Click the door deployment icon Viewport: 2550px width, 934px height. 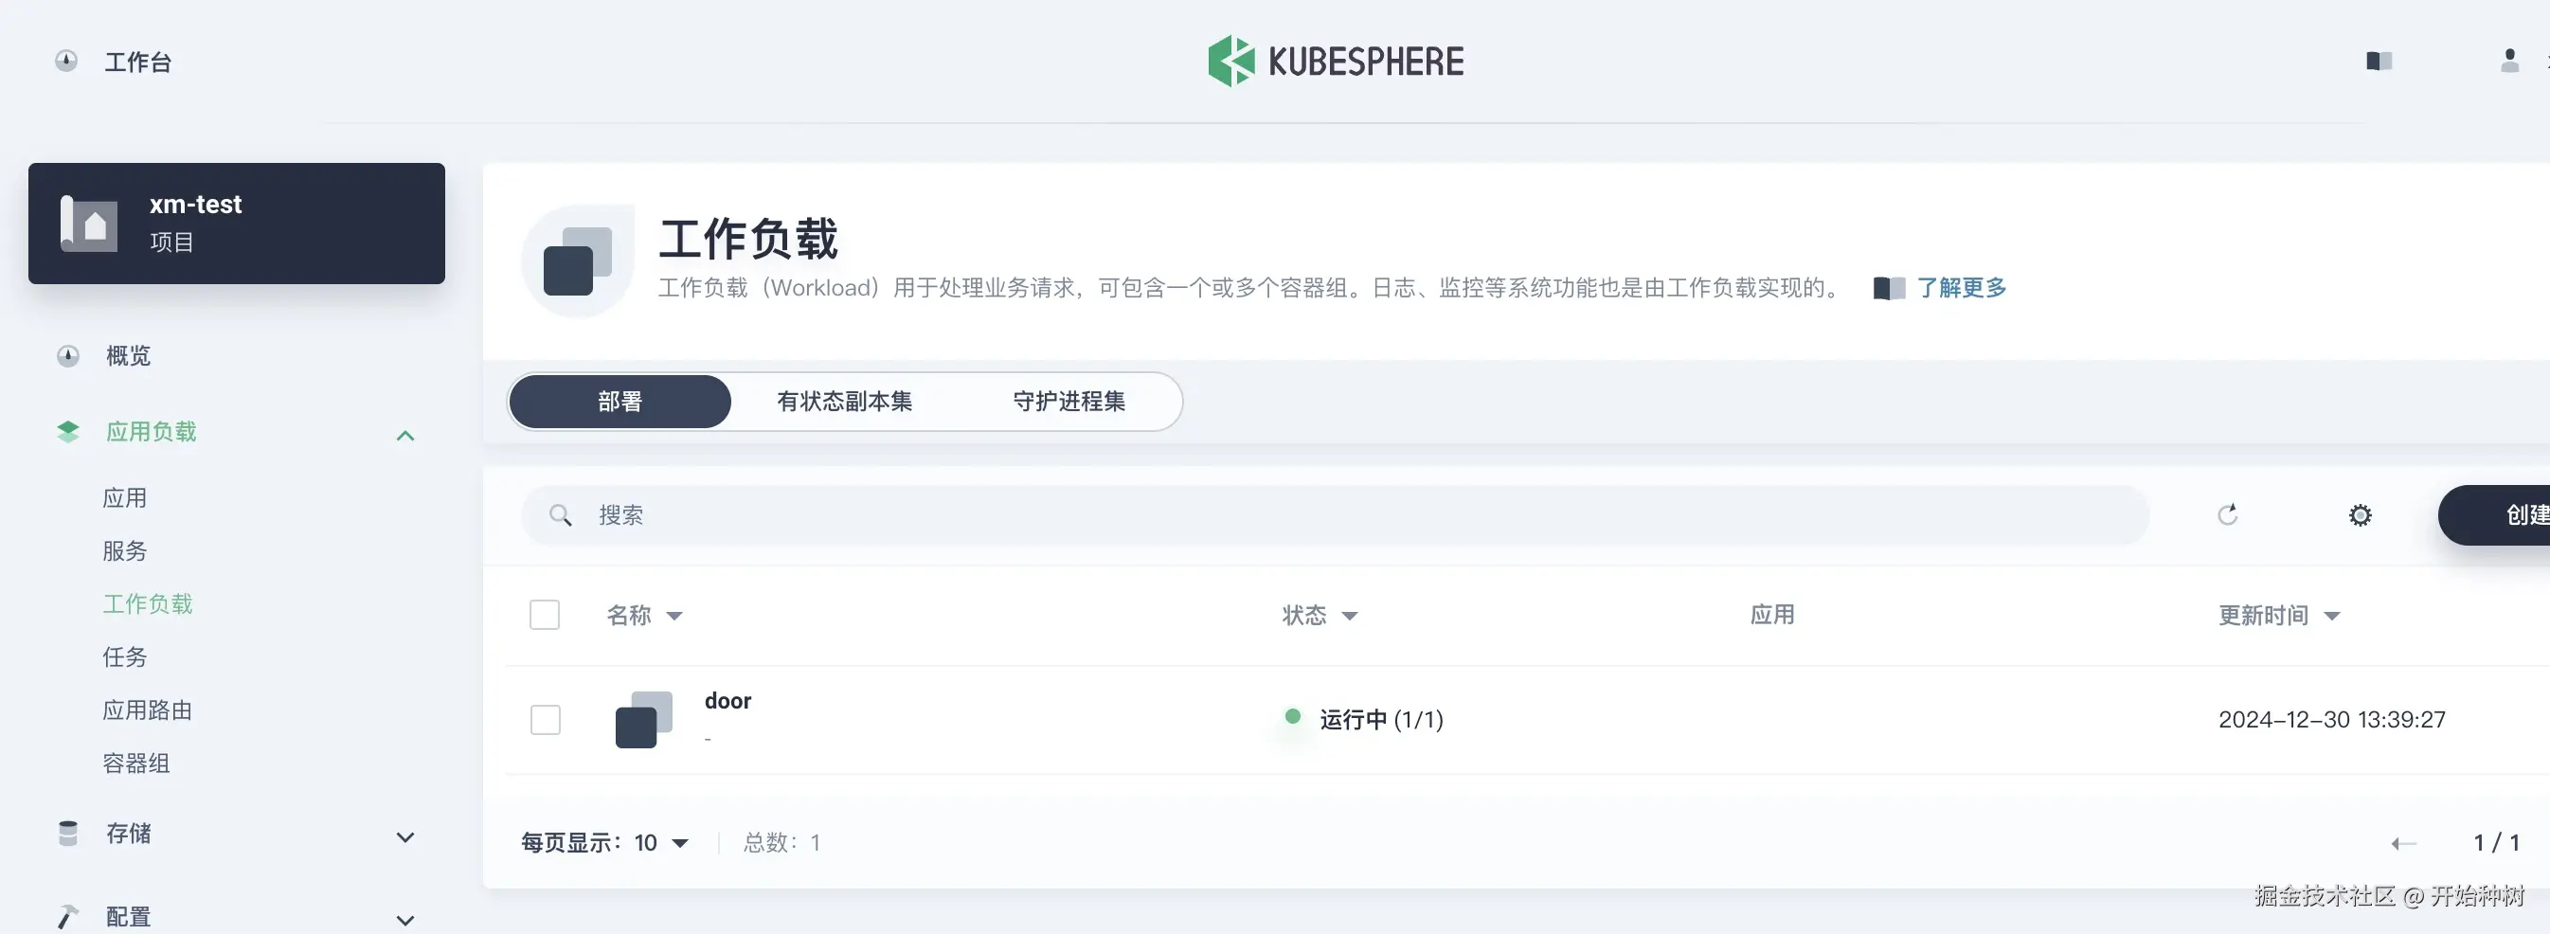click(643, 719)
